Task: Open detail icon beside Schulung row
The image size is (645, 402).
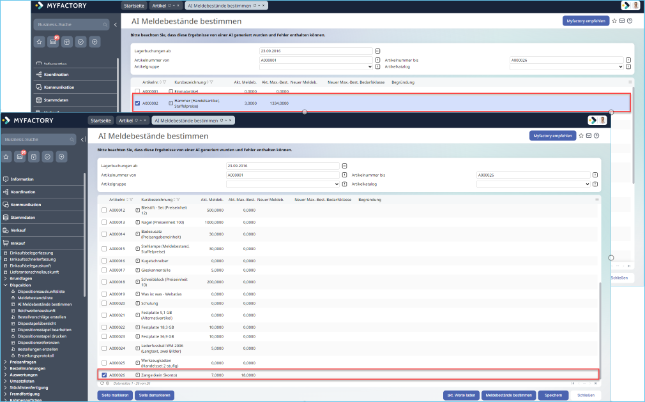Action: click(138, 303)
